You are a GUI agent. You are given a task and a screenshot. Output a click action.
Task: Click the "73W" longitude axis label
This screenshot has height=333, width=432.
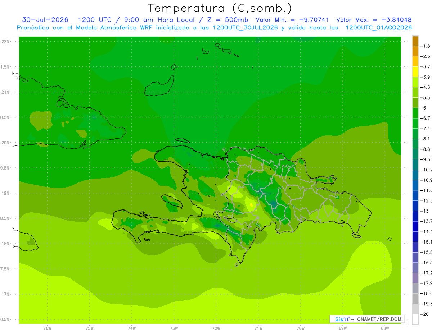click(x=174, y=328)
